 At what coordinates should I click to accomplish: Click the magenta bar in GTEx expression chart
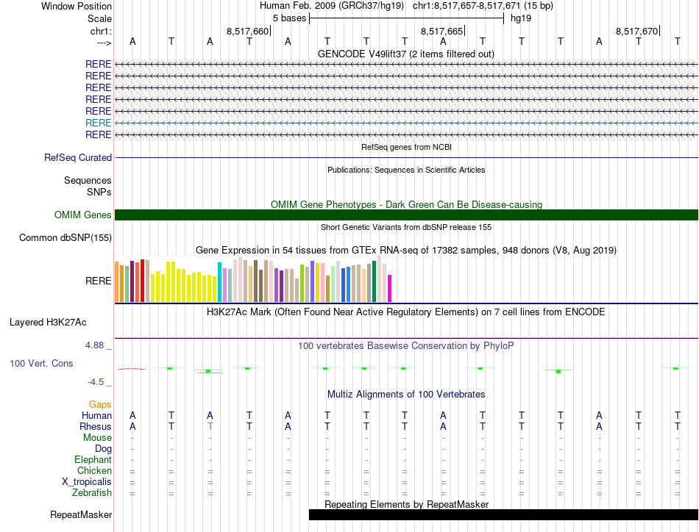tap(390, 288)
